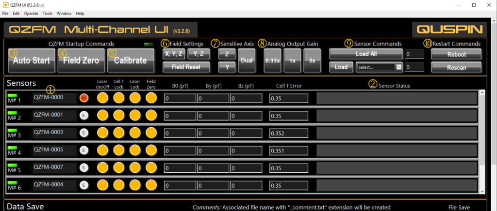Click Field Zero LED for QZFM-0000
497x211 pixels.
tap(151, 98)
